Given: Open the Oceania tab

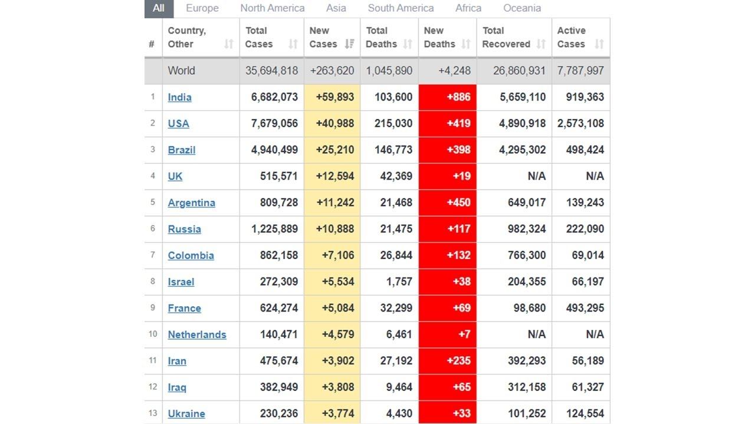Looking at the screenshot, I should click(x=522, y=8).
